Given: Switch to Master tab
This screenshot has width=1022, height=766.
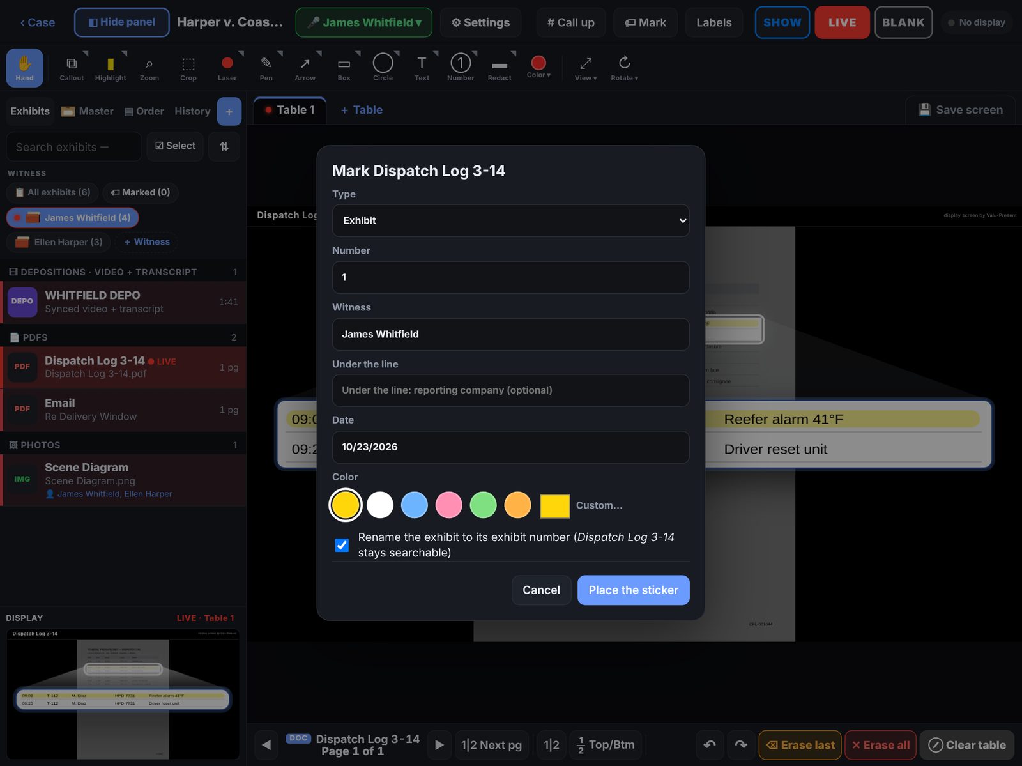Looking at the screenshot, I should [x=88, y=111].
